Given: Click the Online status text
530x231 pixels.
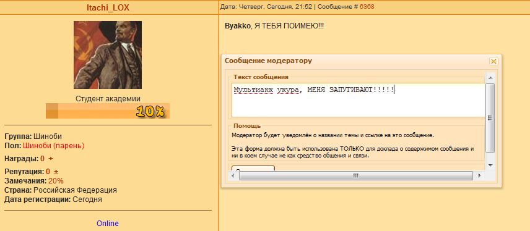Looking at the screenshot, I should 108,223.
